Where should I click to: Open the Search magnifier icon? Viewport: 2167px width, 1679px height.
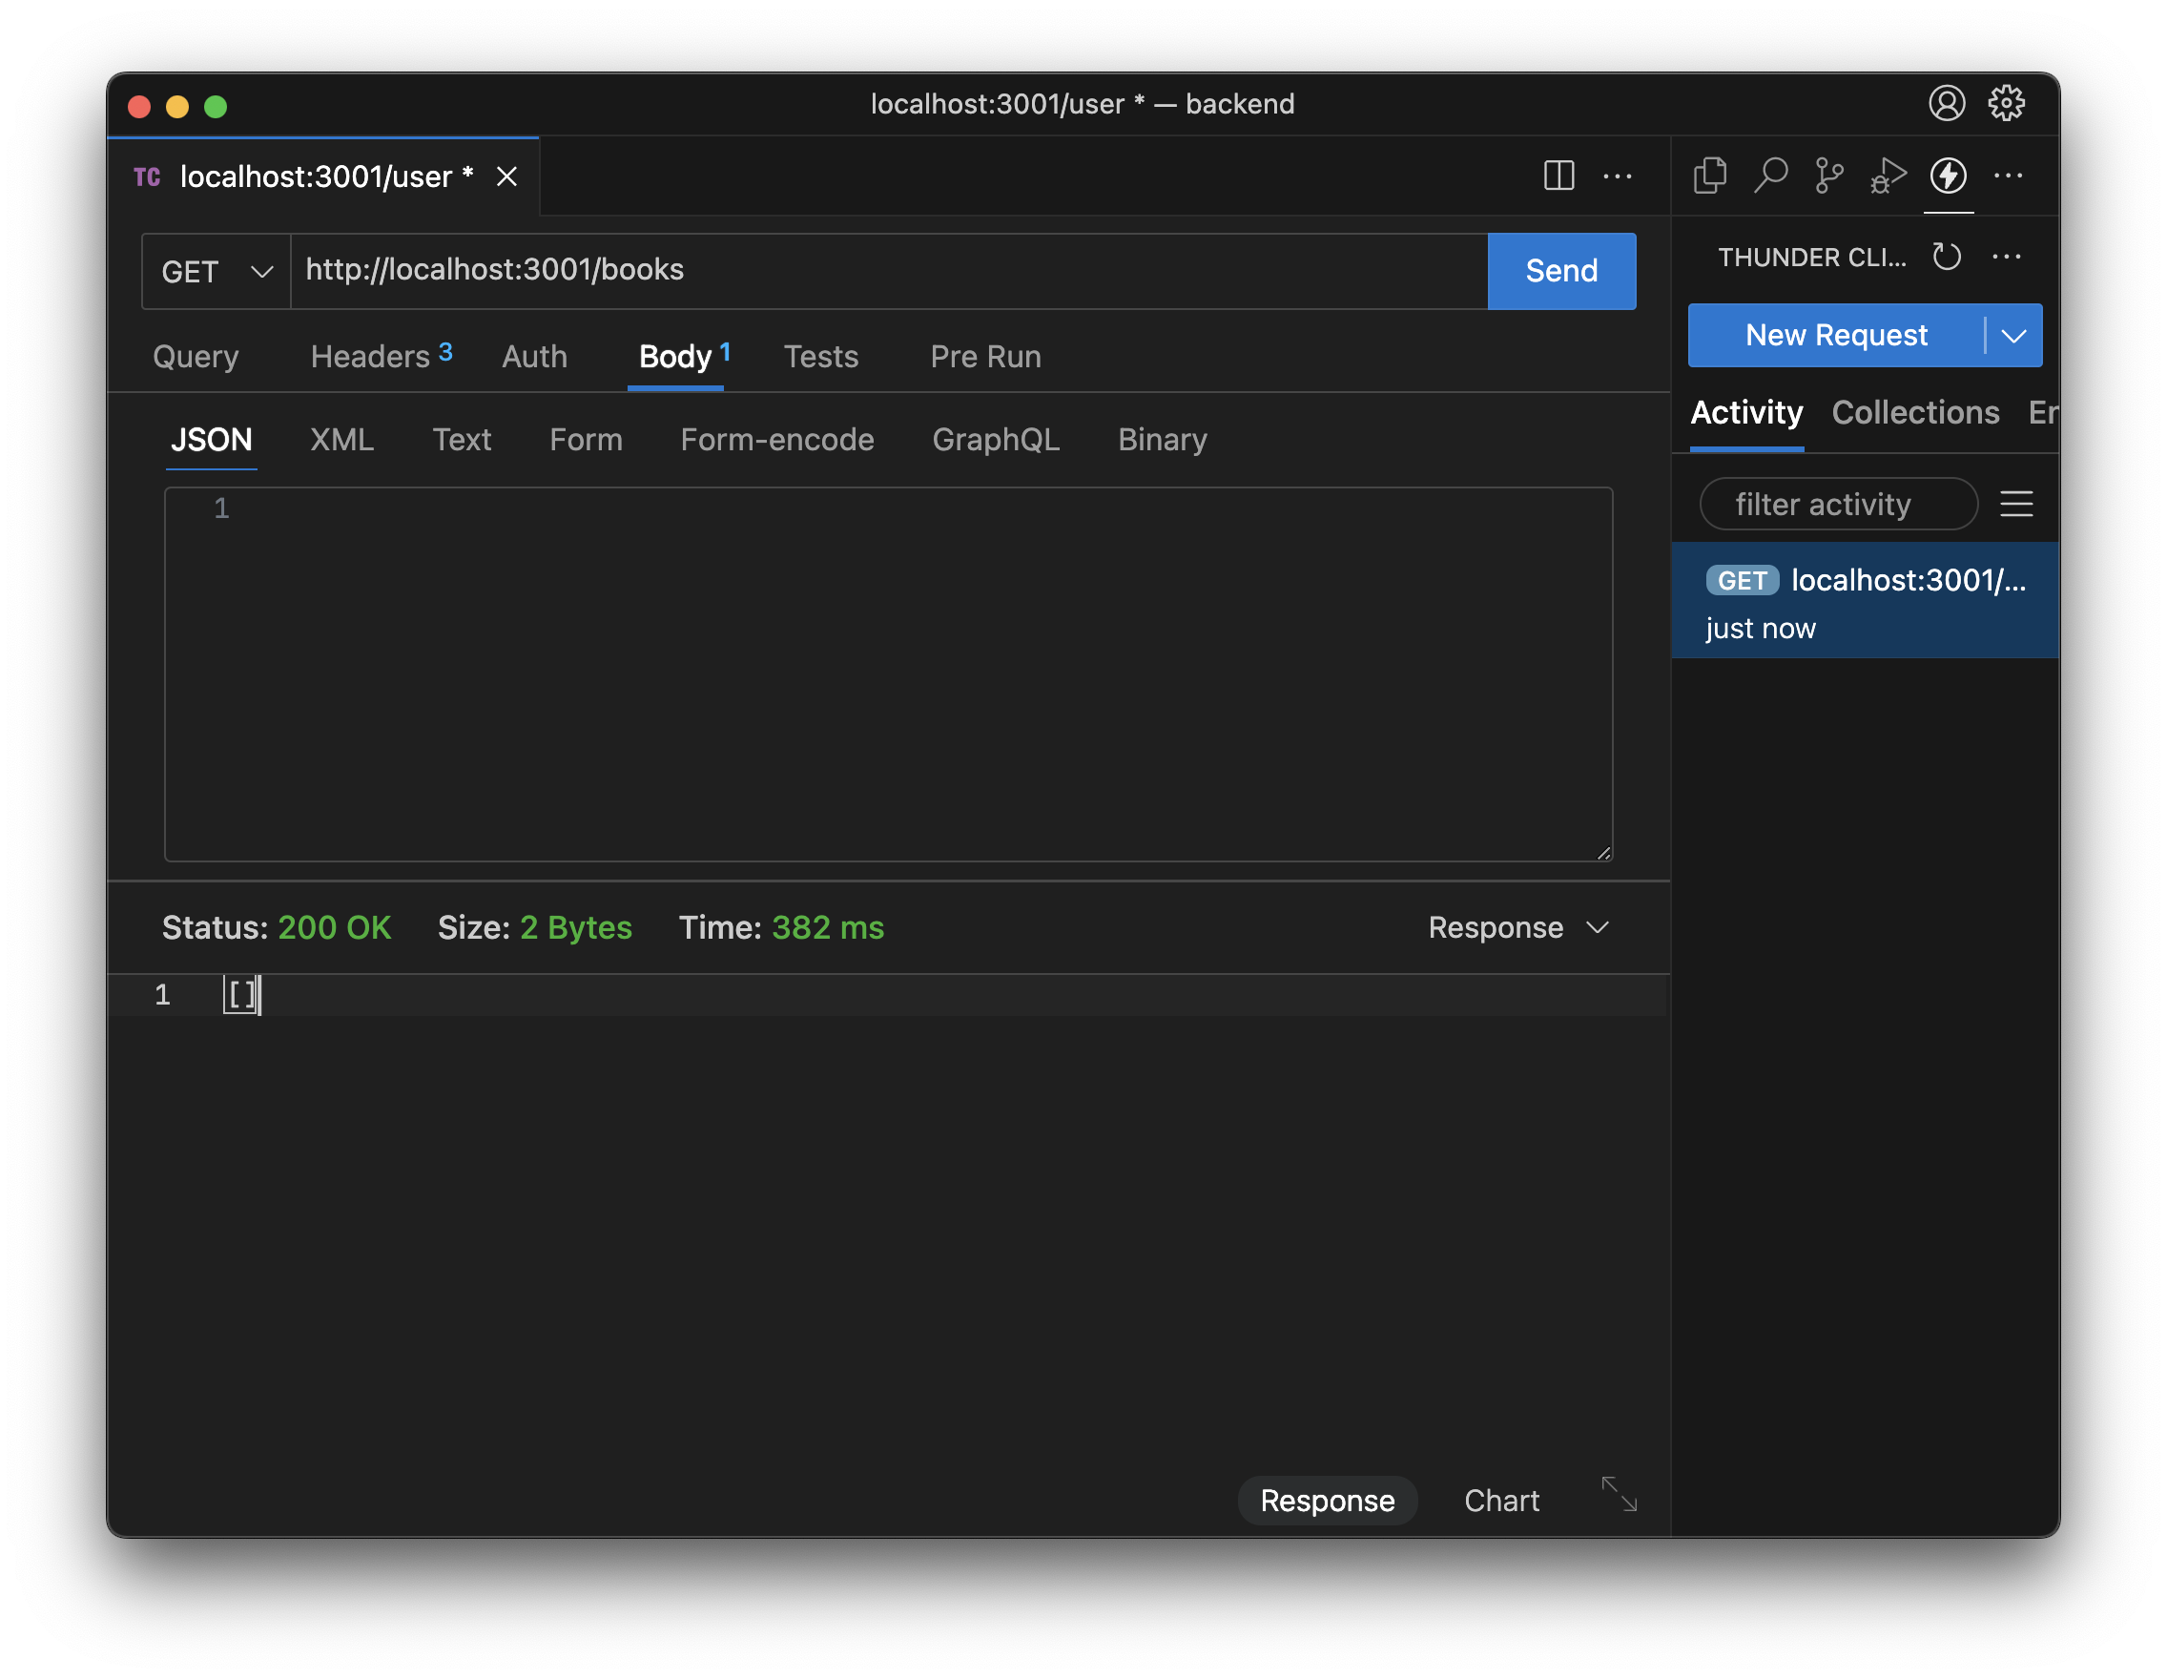pyautogui.click(x=1770, y=176)
